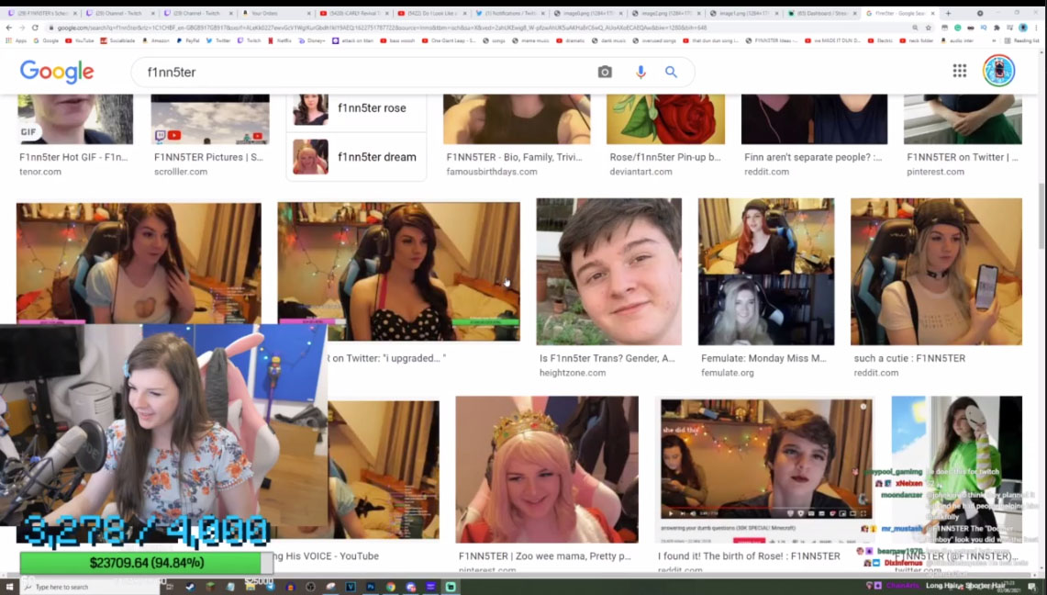Reload the page
The image size is (1047, 595).
(x=35, y=28)
